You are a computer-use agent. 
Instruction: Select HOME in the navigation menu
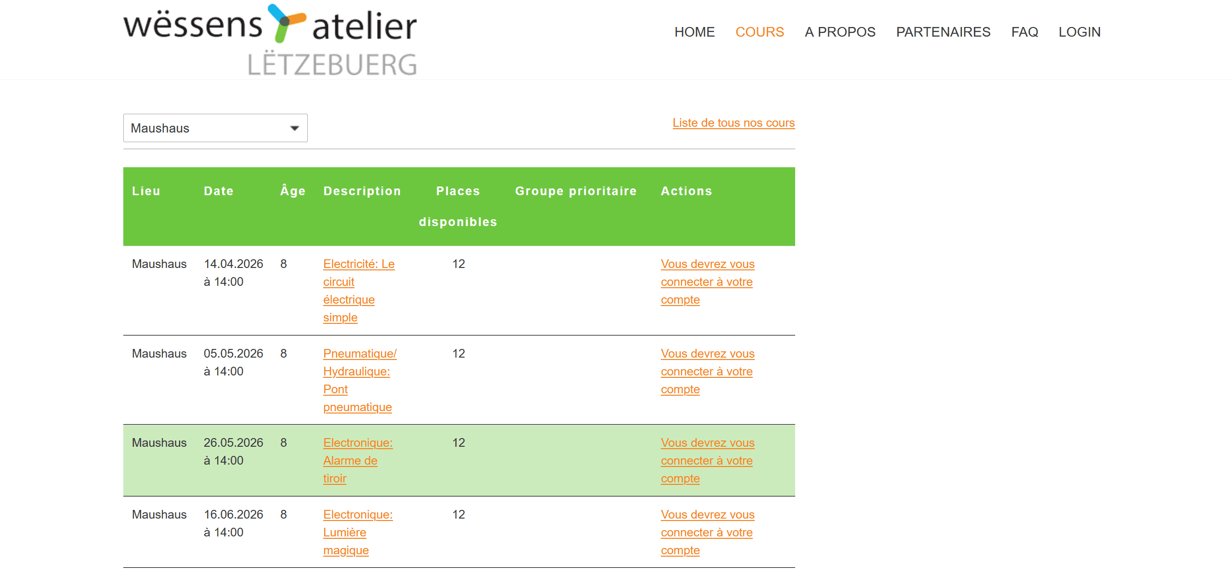(695, 32)
